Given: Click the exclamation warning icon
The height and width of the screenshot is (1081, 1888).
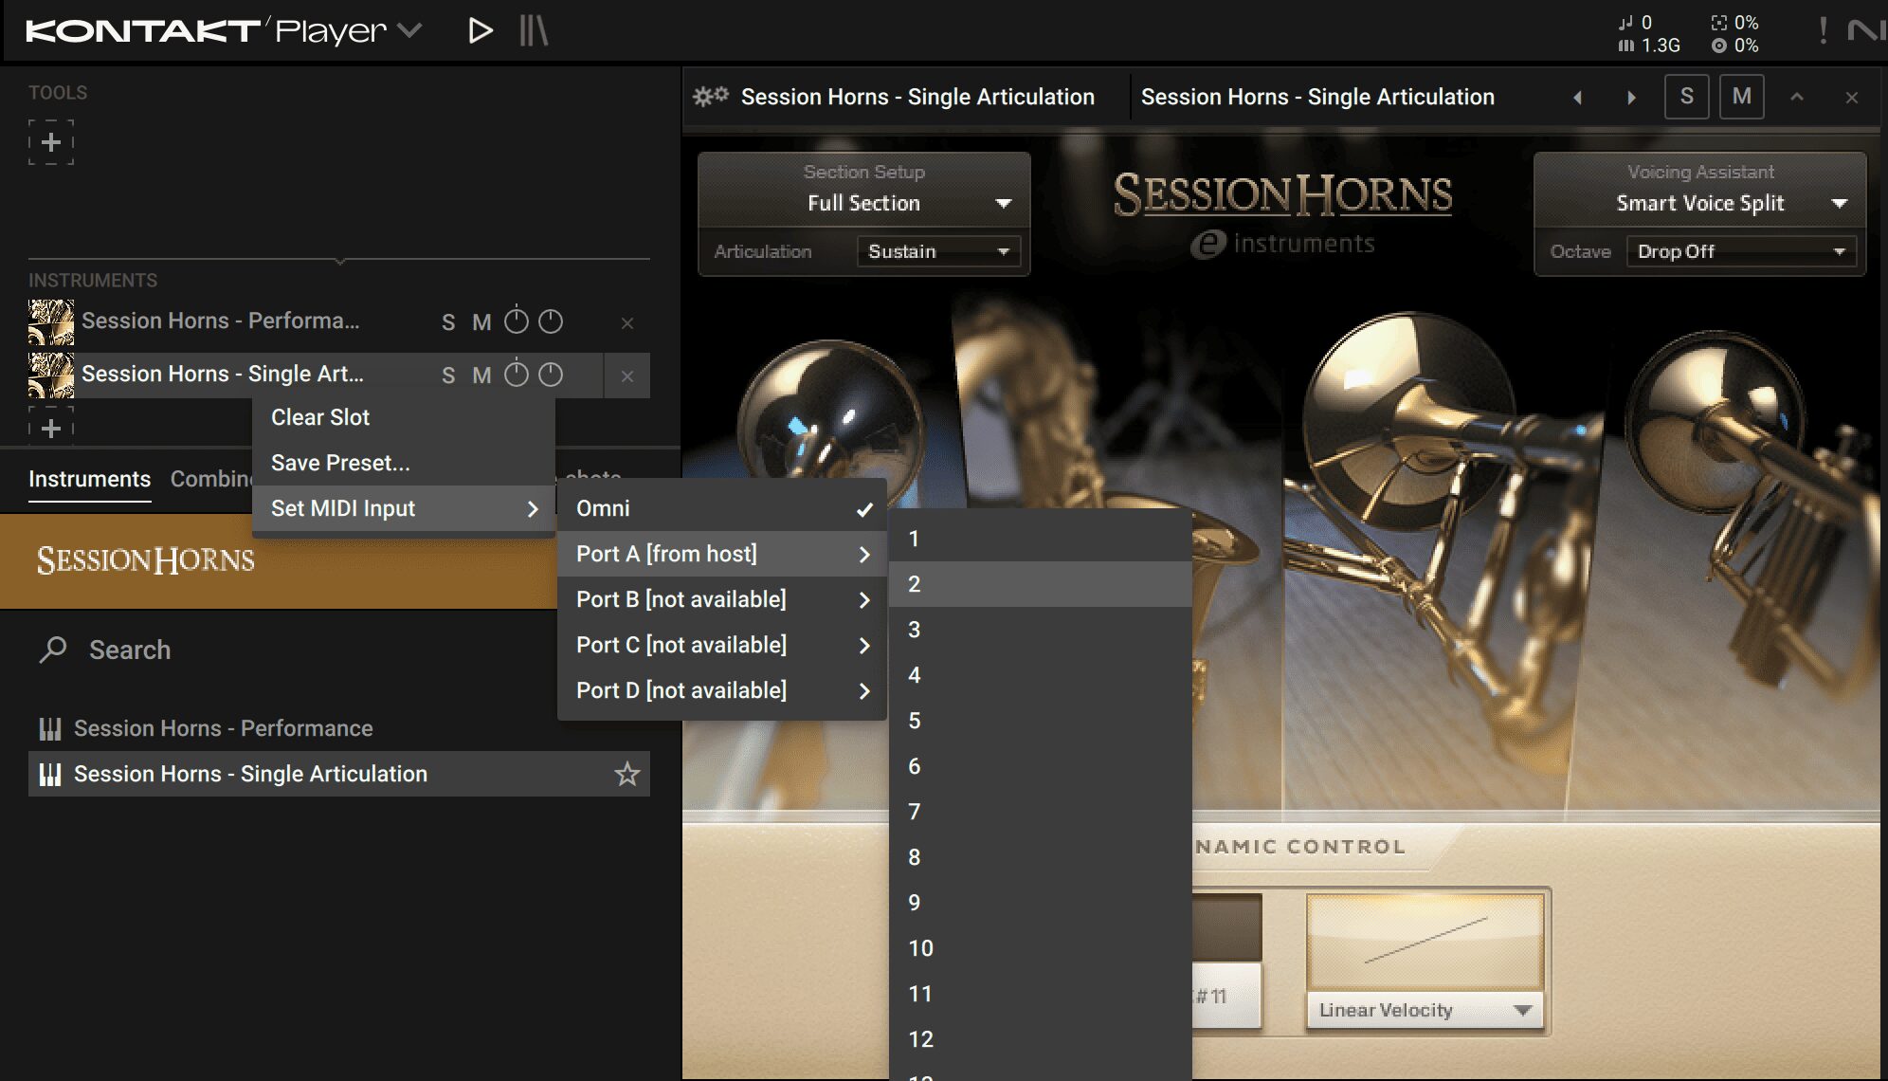Looking at the screenshot, I should (x=1823, y=30).
